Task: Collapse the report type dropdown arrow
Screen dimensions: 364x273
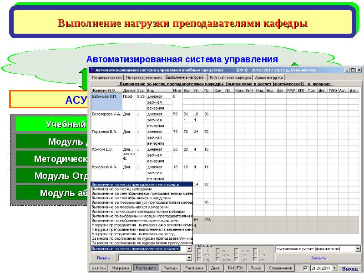Action: point(190,249)
